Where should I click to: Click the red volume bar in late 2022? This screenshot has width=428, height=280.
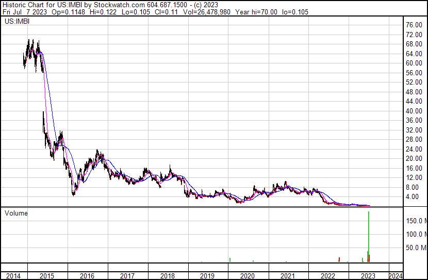339,259
